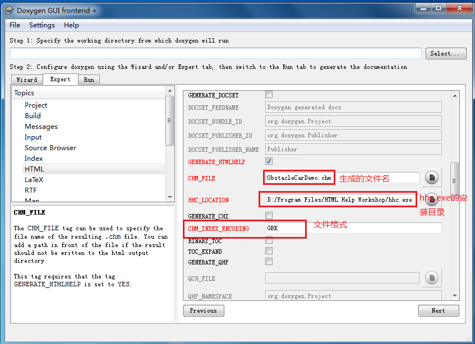The height and width of the screenshot is (344, 475).
Task: Click the GENERATE_CHI label
Action: coord(208,216)
